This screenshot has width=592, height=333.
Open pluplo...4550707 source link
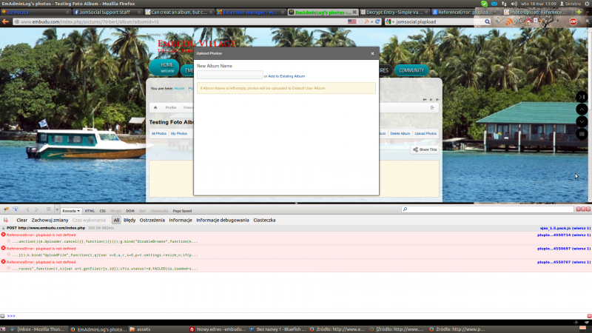click(564, 262)
